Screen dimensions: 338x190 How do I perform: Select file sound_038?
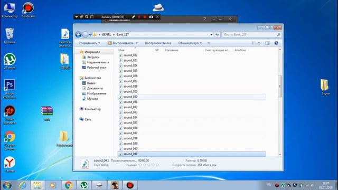[x=130, y=138]
